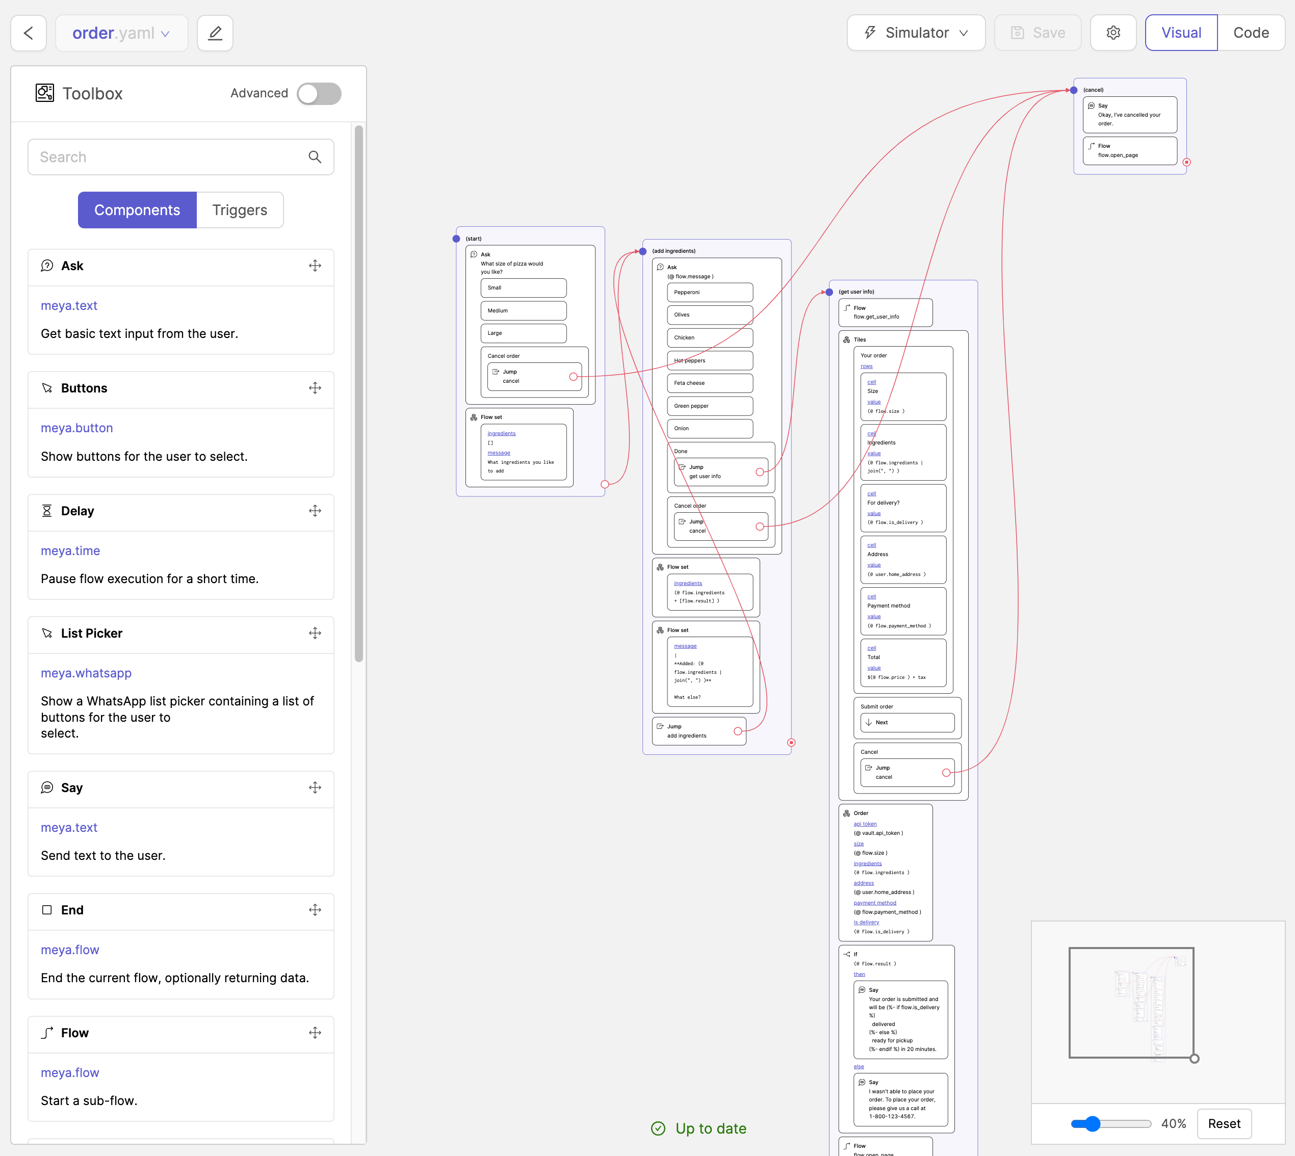This screenshot has width=1295, height=1156.
Task: Select the Say node in the cancel step
Action: click(1130, 115)
